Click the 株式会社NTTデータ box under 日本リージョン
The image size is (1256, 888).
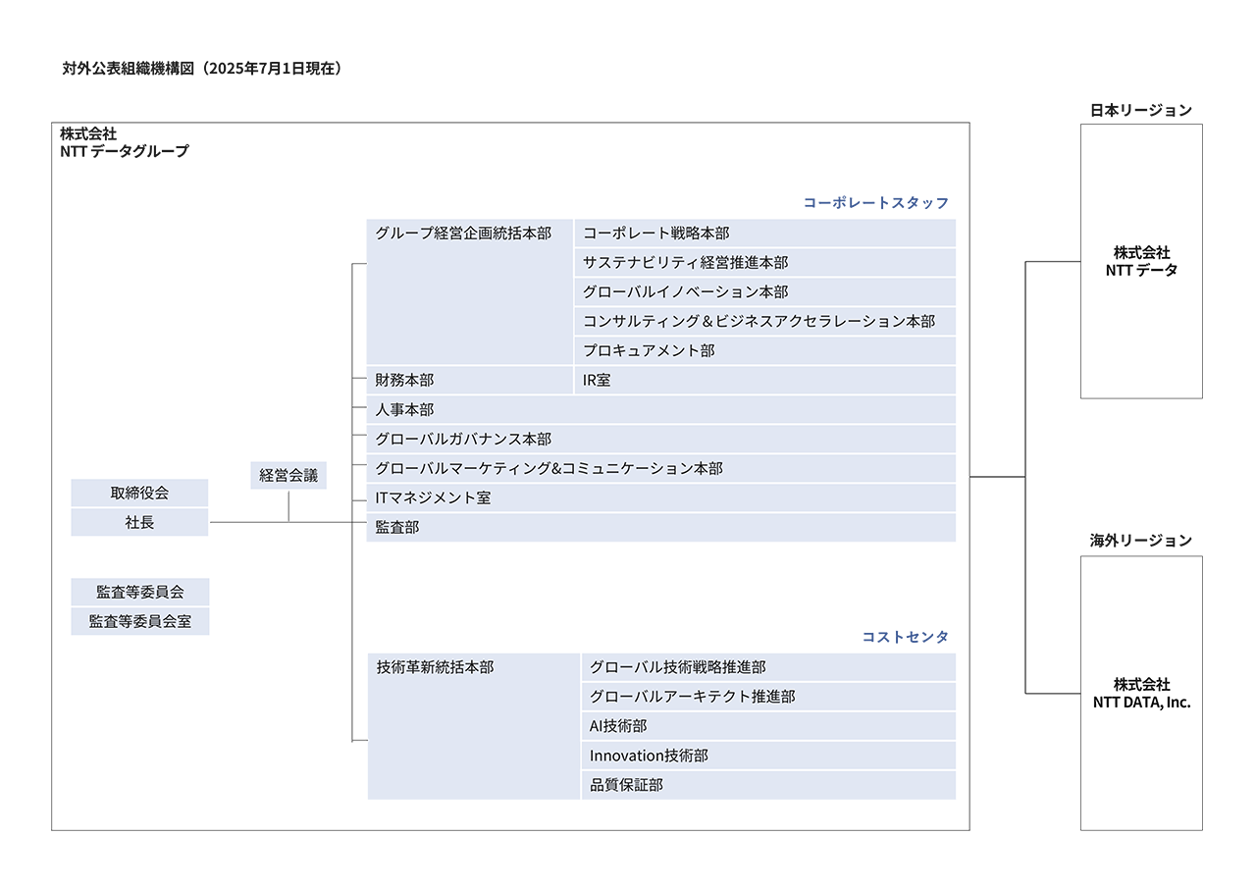[x=1141, y=261]
